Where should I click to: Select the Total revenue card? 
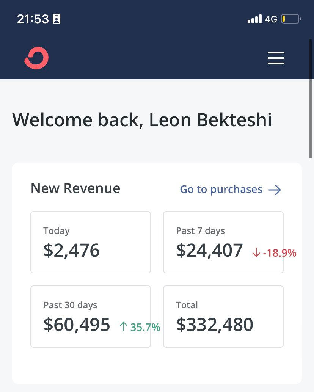(223, 316)
